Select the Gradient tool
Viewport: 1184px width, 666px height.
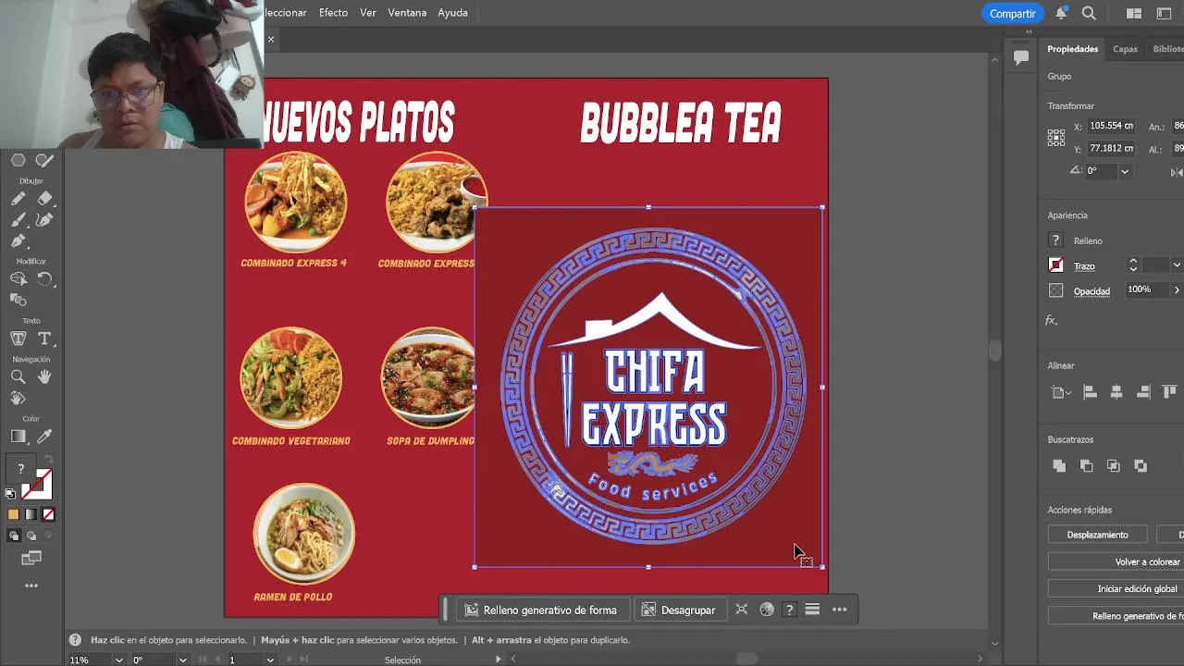click(18, 437)
